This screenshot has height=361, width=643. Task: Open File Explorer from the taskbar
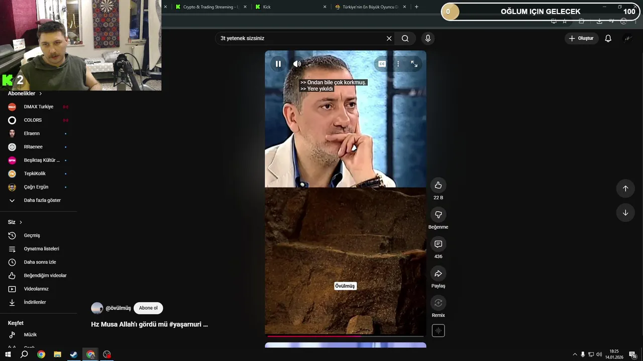tap(57, 354)
